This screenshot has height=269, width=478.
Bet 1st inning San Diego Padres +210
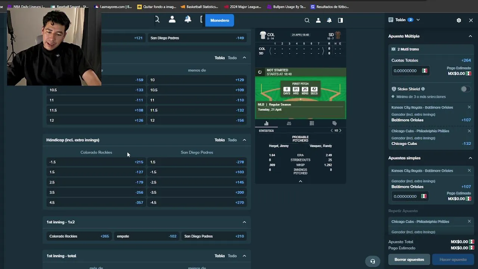click(214, 236)
